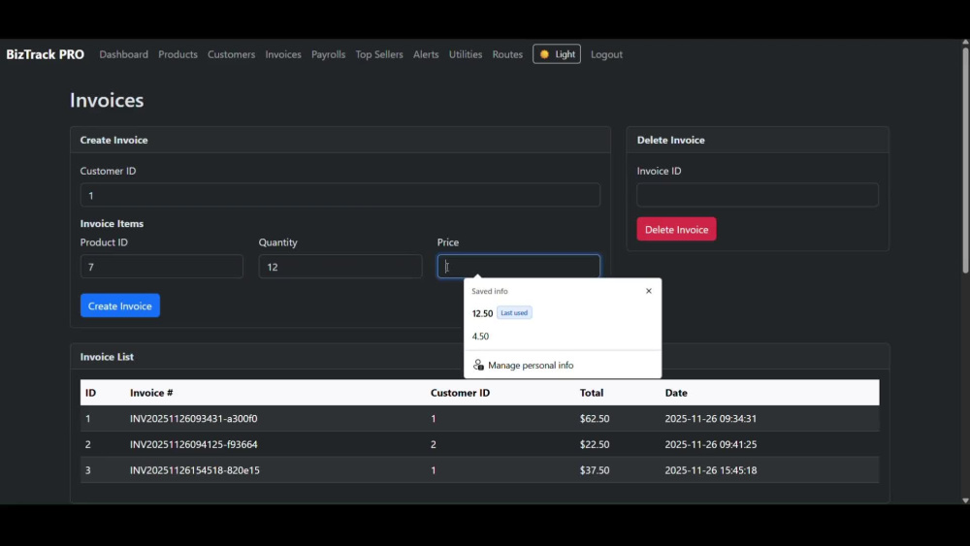The height and width of the screenshot is (546, 970).
Task: Click BizTrack PRO brand logo
Action: click(x=46, y=54)
